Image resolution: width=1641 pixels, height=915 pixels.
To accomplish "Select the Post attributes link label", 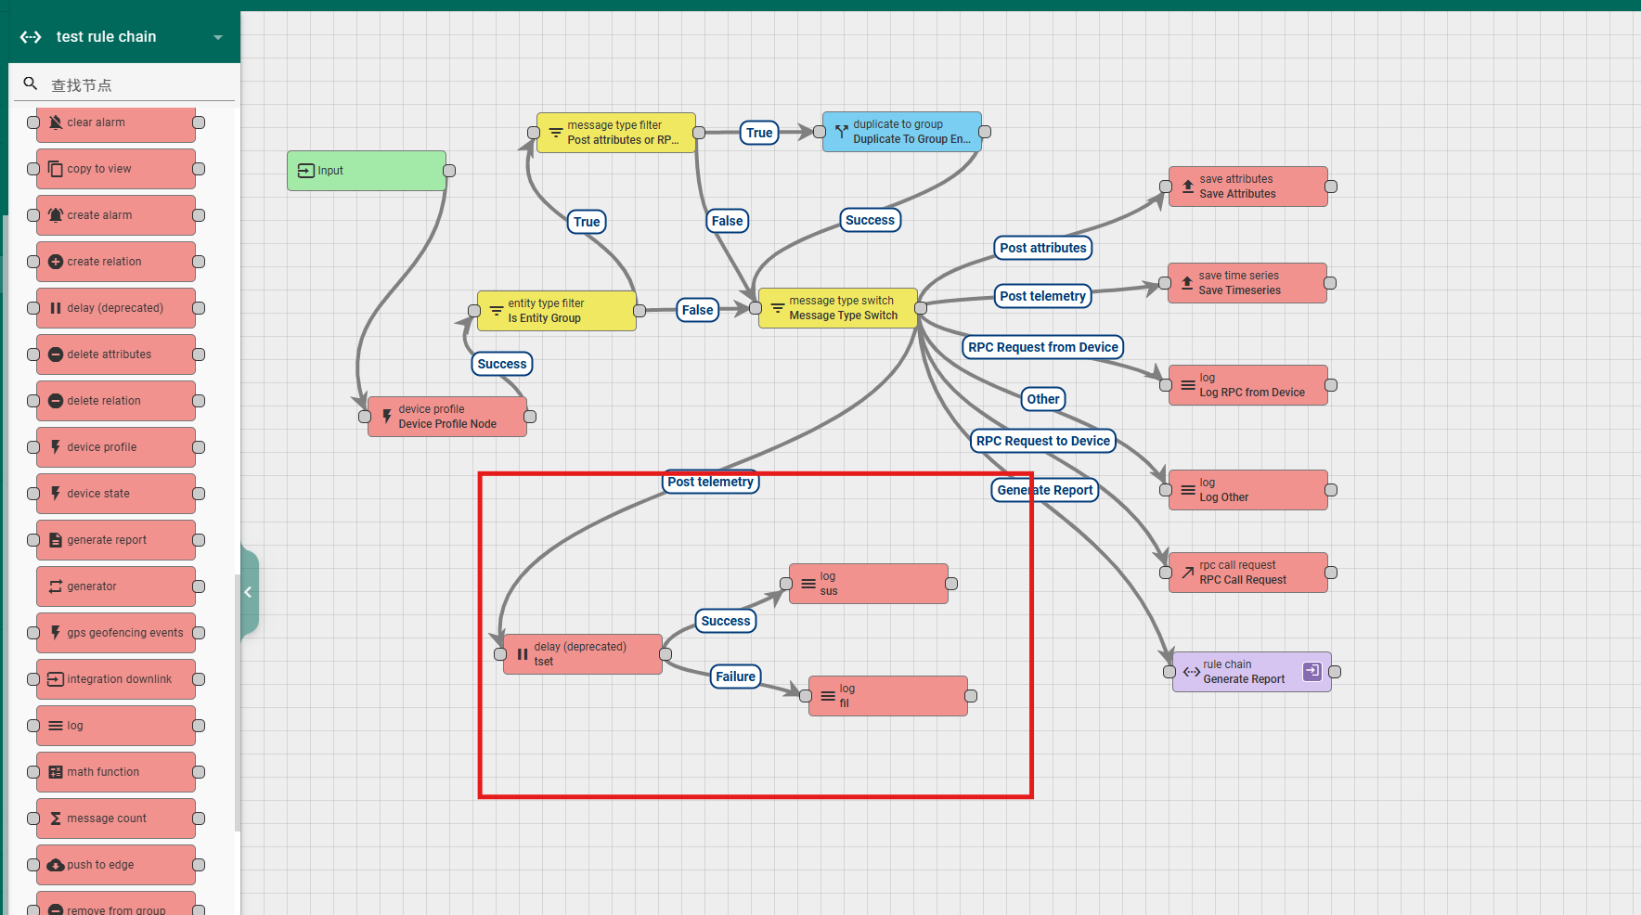I will pos(1042,248).
